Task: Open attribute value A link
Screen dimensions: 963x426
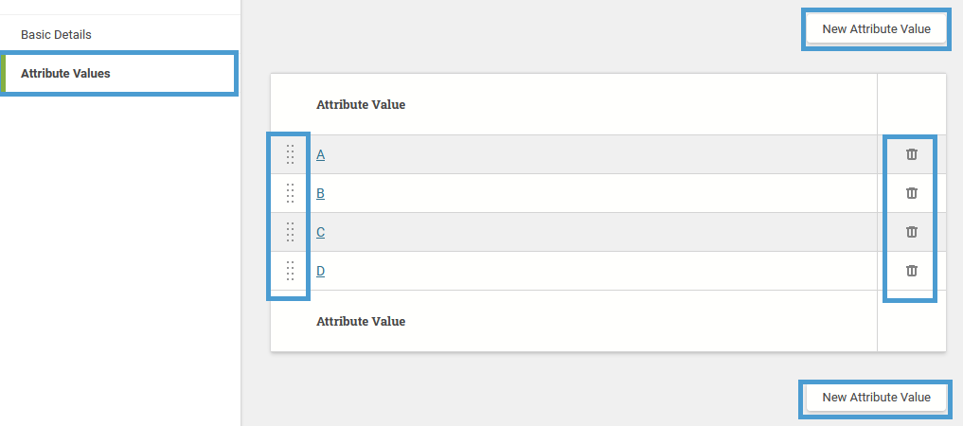Action: [321, 155]
